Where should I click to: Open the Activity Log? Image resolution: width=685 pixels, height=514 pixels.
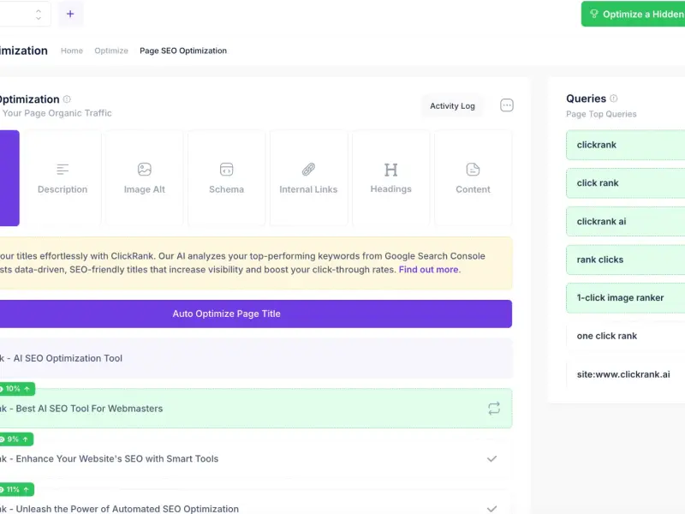tap(452, 105)
